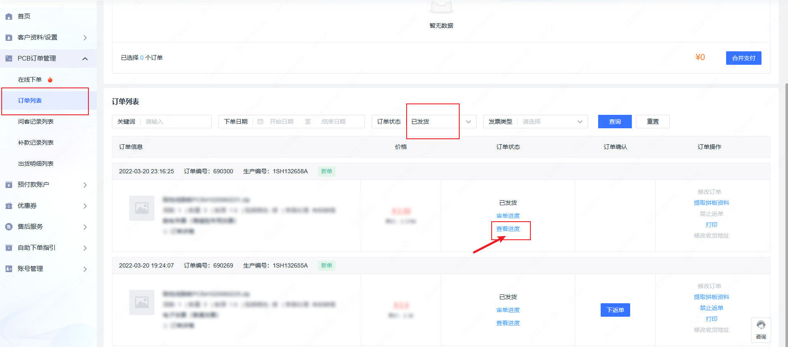Click the PCB order management icon

click(9, 58)
